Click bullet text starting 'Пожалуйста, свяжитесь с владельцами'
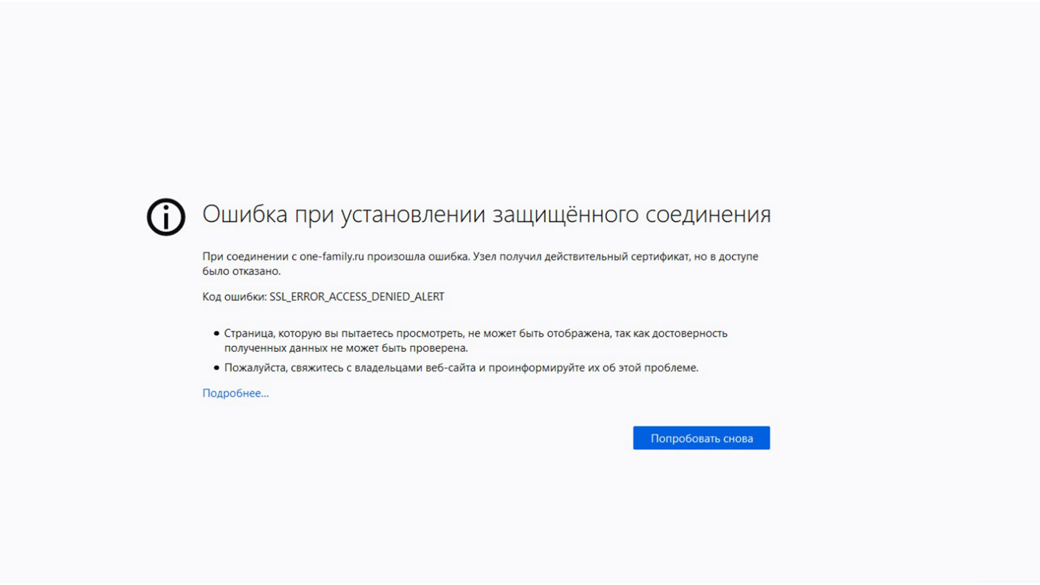1040x585 pixels. pyautogui.click(x=461, y=368)
